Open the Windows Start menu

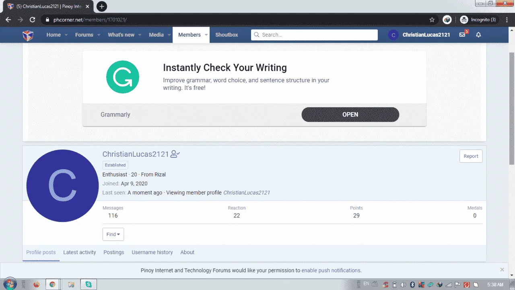coord(10,284)
